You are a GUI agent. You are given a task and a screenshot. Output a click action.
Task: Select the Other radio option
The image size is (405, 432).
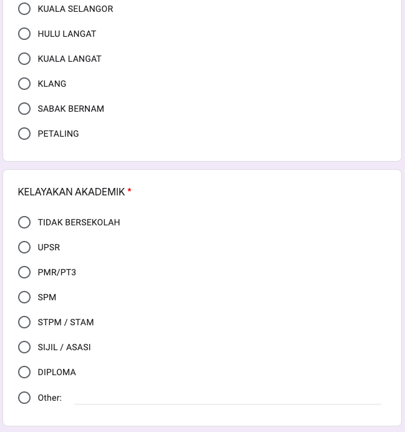coord(24,398)
